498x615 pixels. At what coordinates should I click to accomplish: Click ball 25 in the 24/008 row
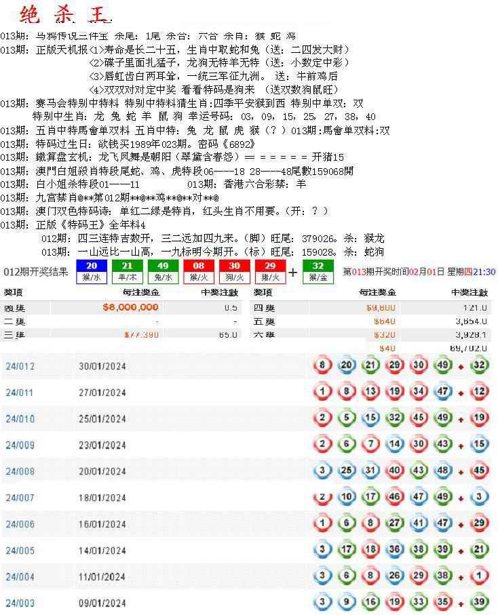click(346, 470)
